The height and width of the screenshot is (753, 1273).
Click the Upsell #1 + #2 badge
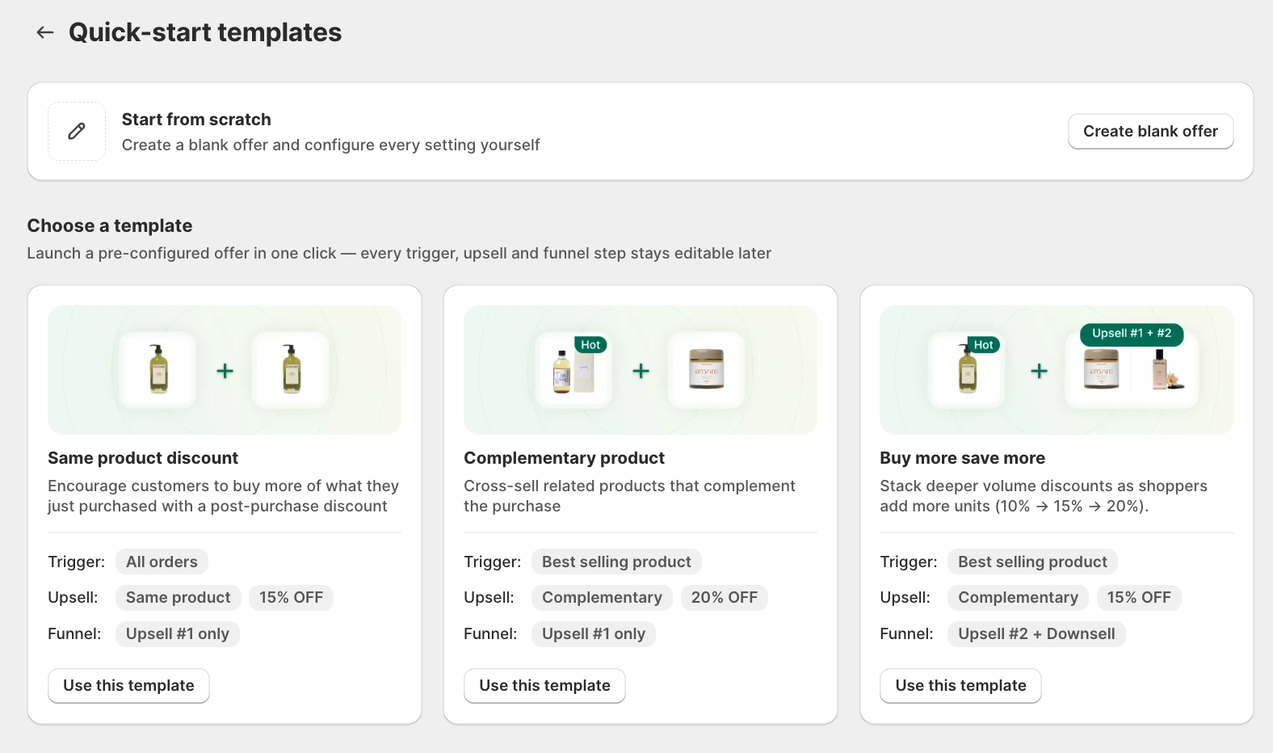click(1132, 334)
